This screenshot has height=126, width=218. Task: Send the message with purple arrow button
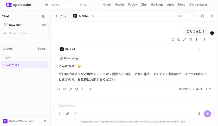[x=207, y=114]
